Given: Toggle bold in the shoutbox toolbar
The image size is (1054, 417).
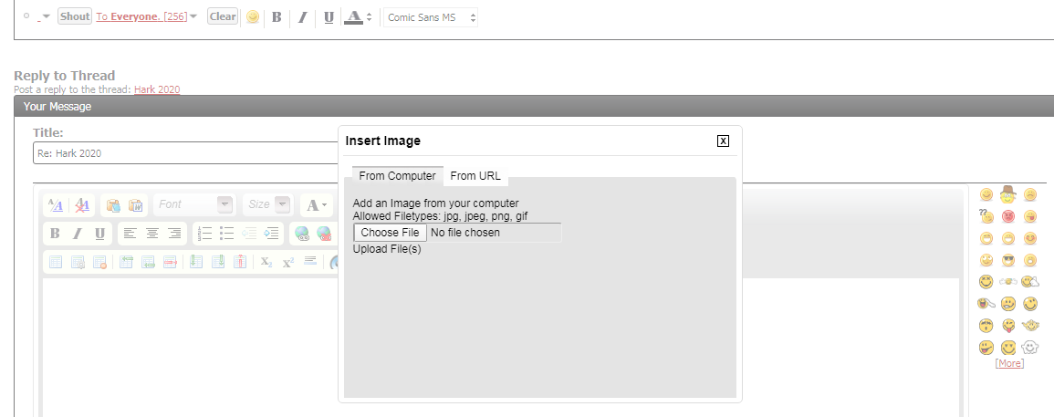Looking at the screenshot, I should click(277, 17).
